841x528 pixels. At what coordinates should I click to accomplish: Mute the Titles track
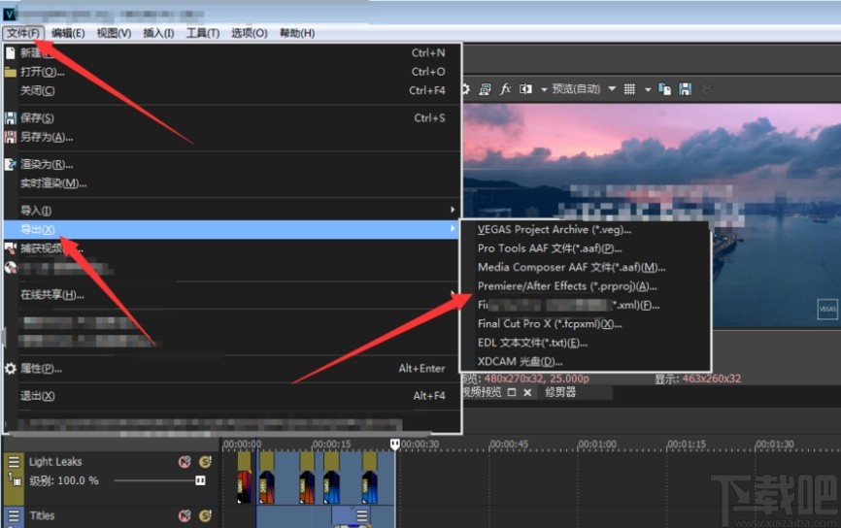[x=185, y=515]
